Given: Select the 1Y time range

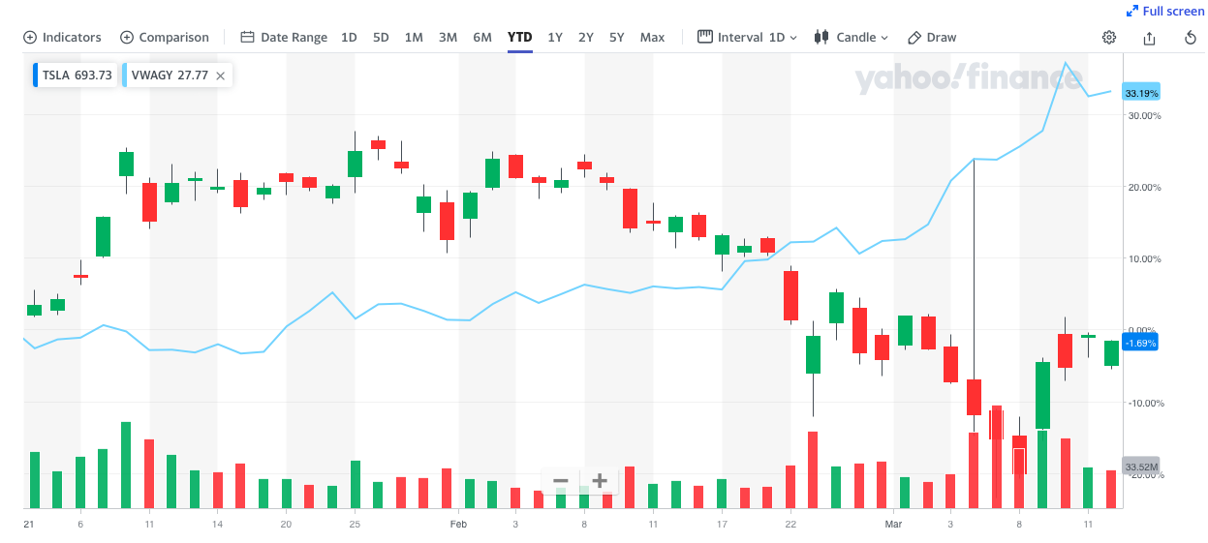Looking at the screenshot, I should point(555,38).
